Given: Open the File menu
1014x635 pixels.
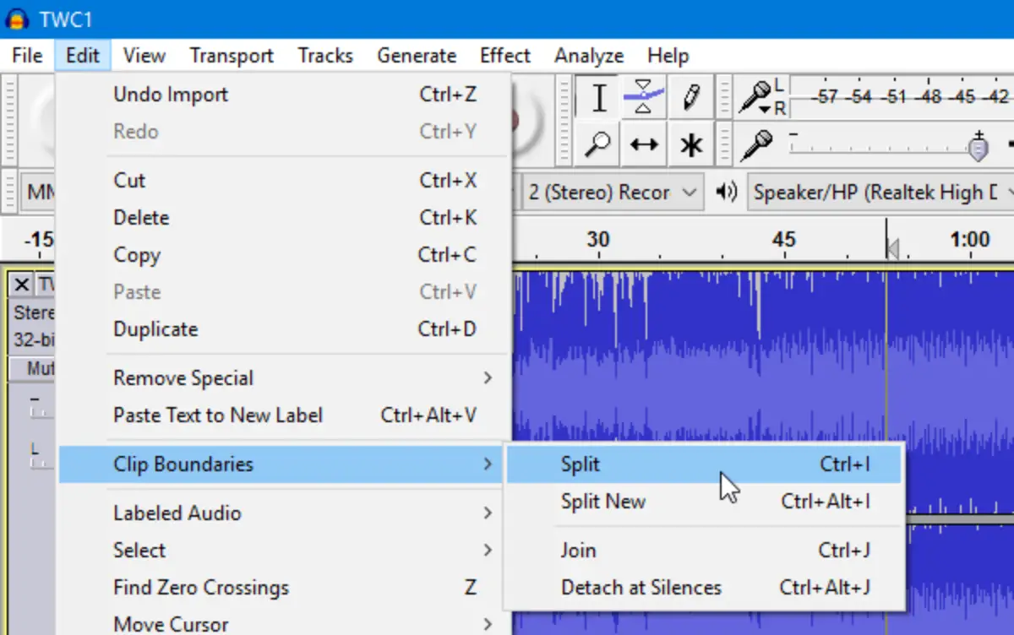Looking at the screenshot, I should click(x=28, y=56).
